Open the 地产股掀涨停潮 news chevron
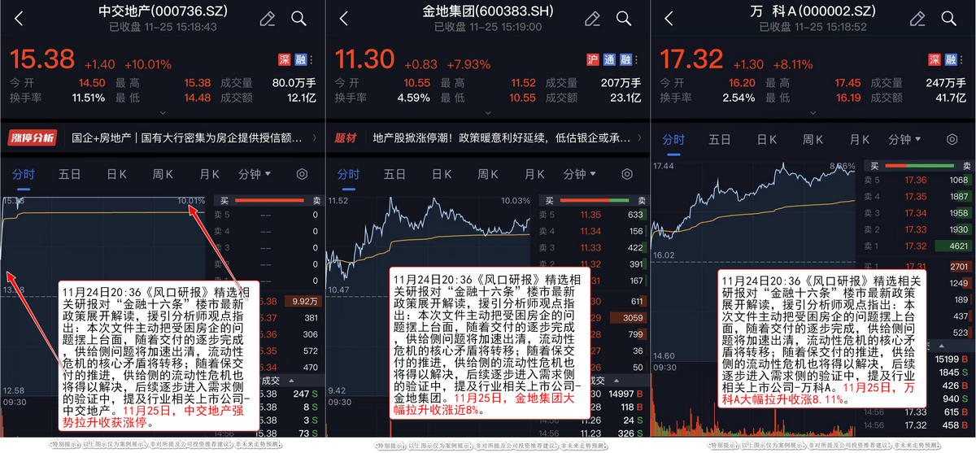Image resolution: width=976 pixels, height=453 pixels. 639,137
